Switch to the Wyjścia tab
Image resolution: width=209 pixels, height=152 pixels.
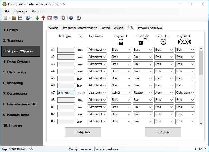tap(119, 28)
